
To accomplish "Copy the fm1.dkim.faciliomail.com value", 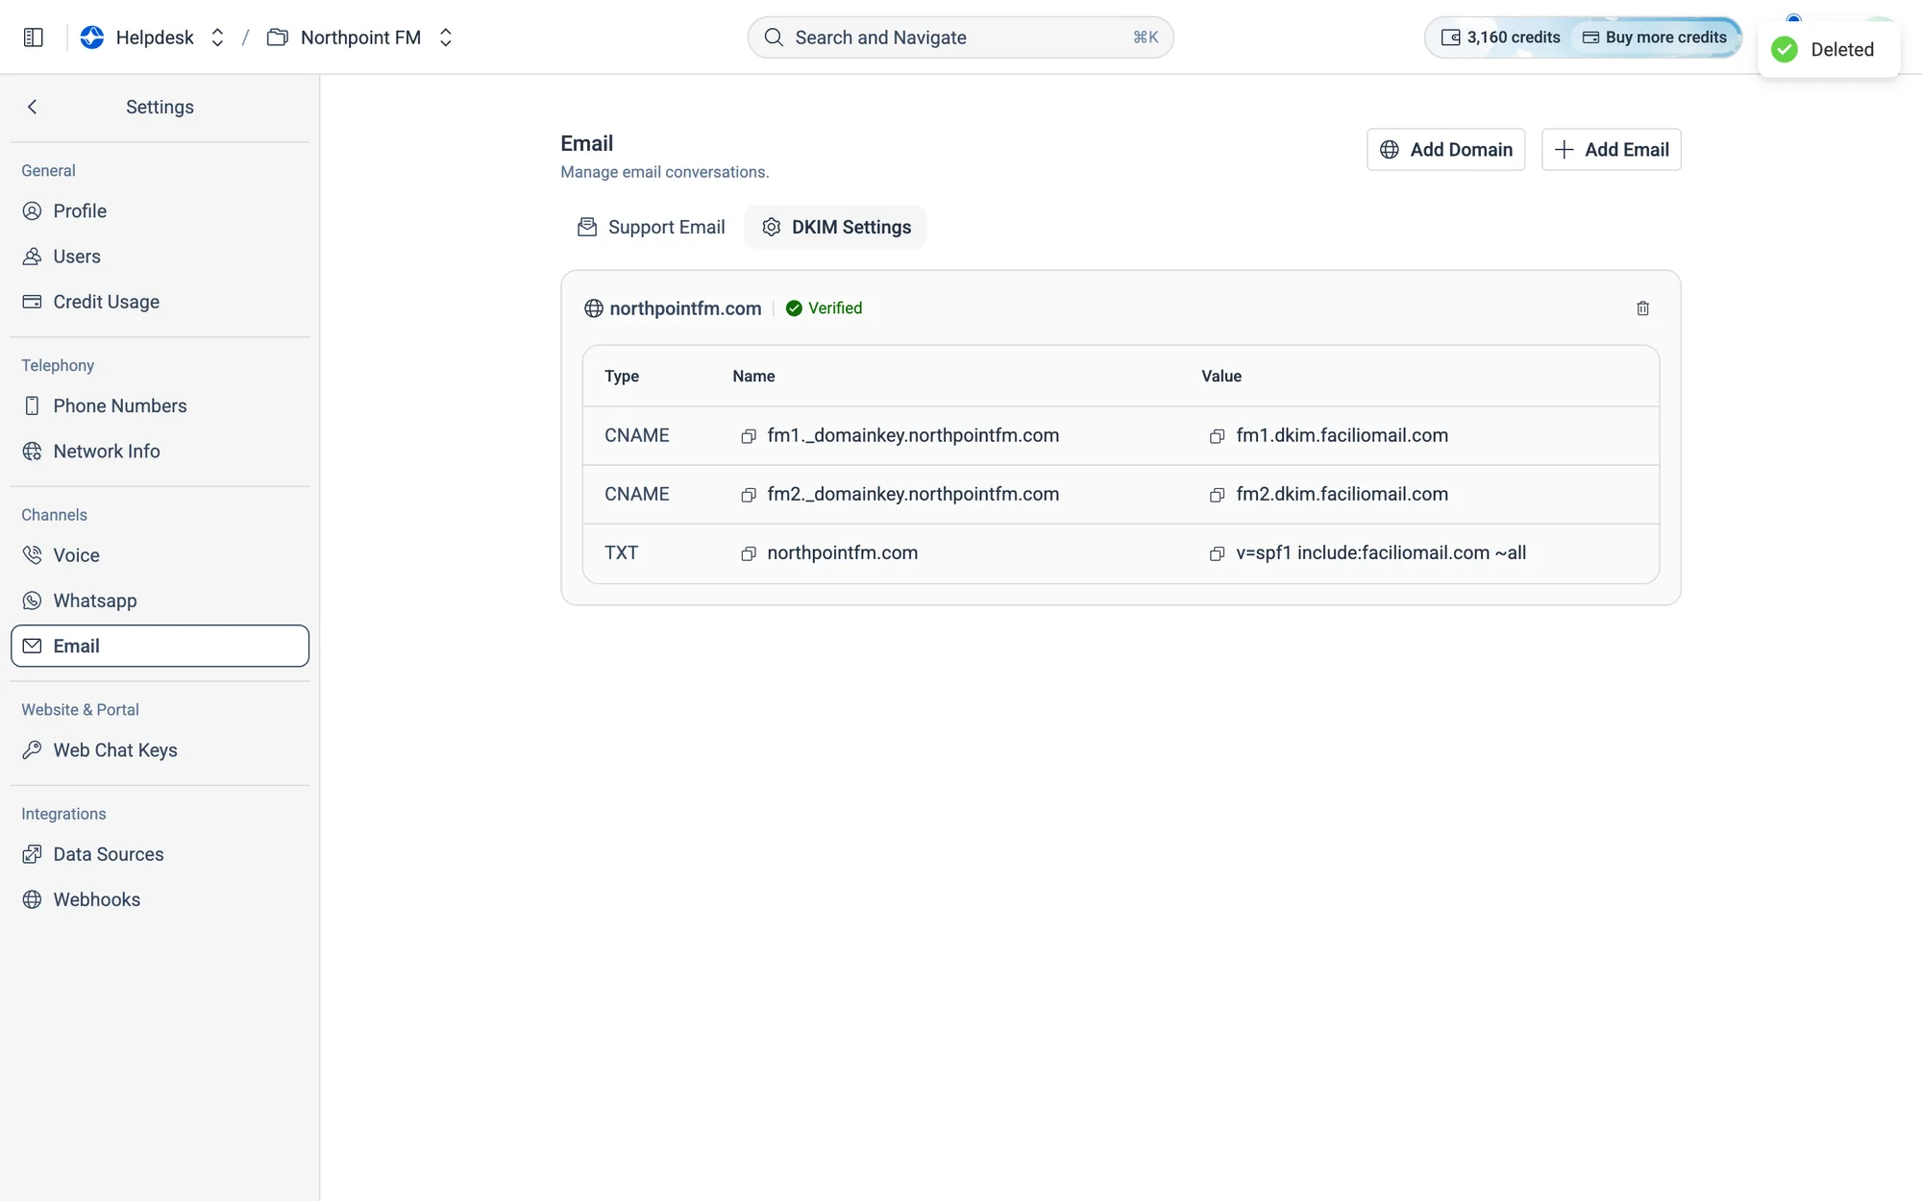I will (x=1217, y=436).
